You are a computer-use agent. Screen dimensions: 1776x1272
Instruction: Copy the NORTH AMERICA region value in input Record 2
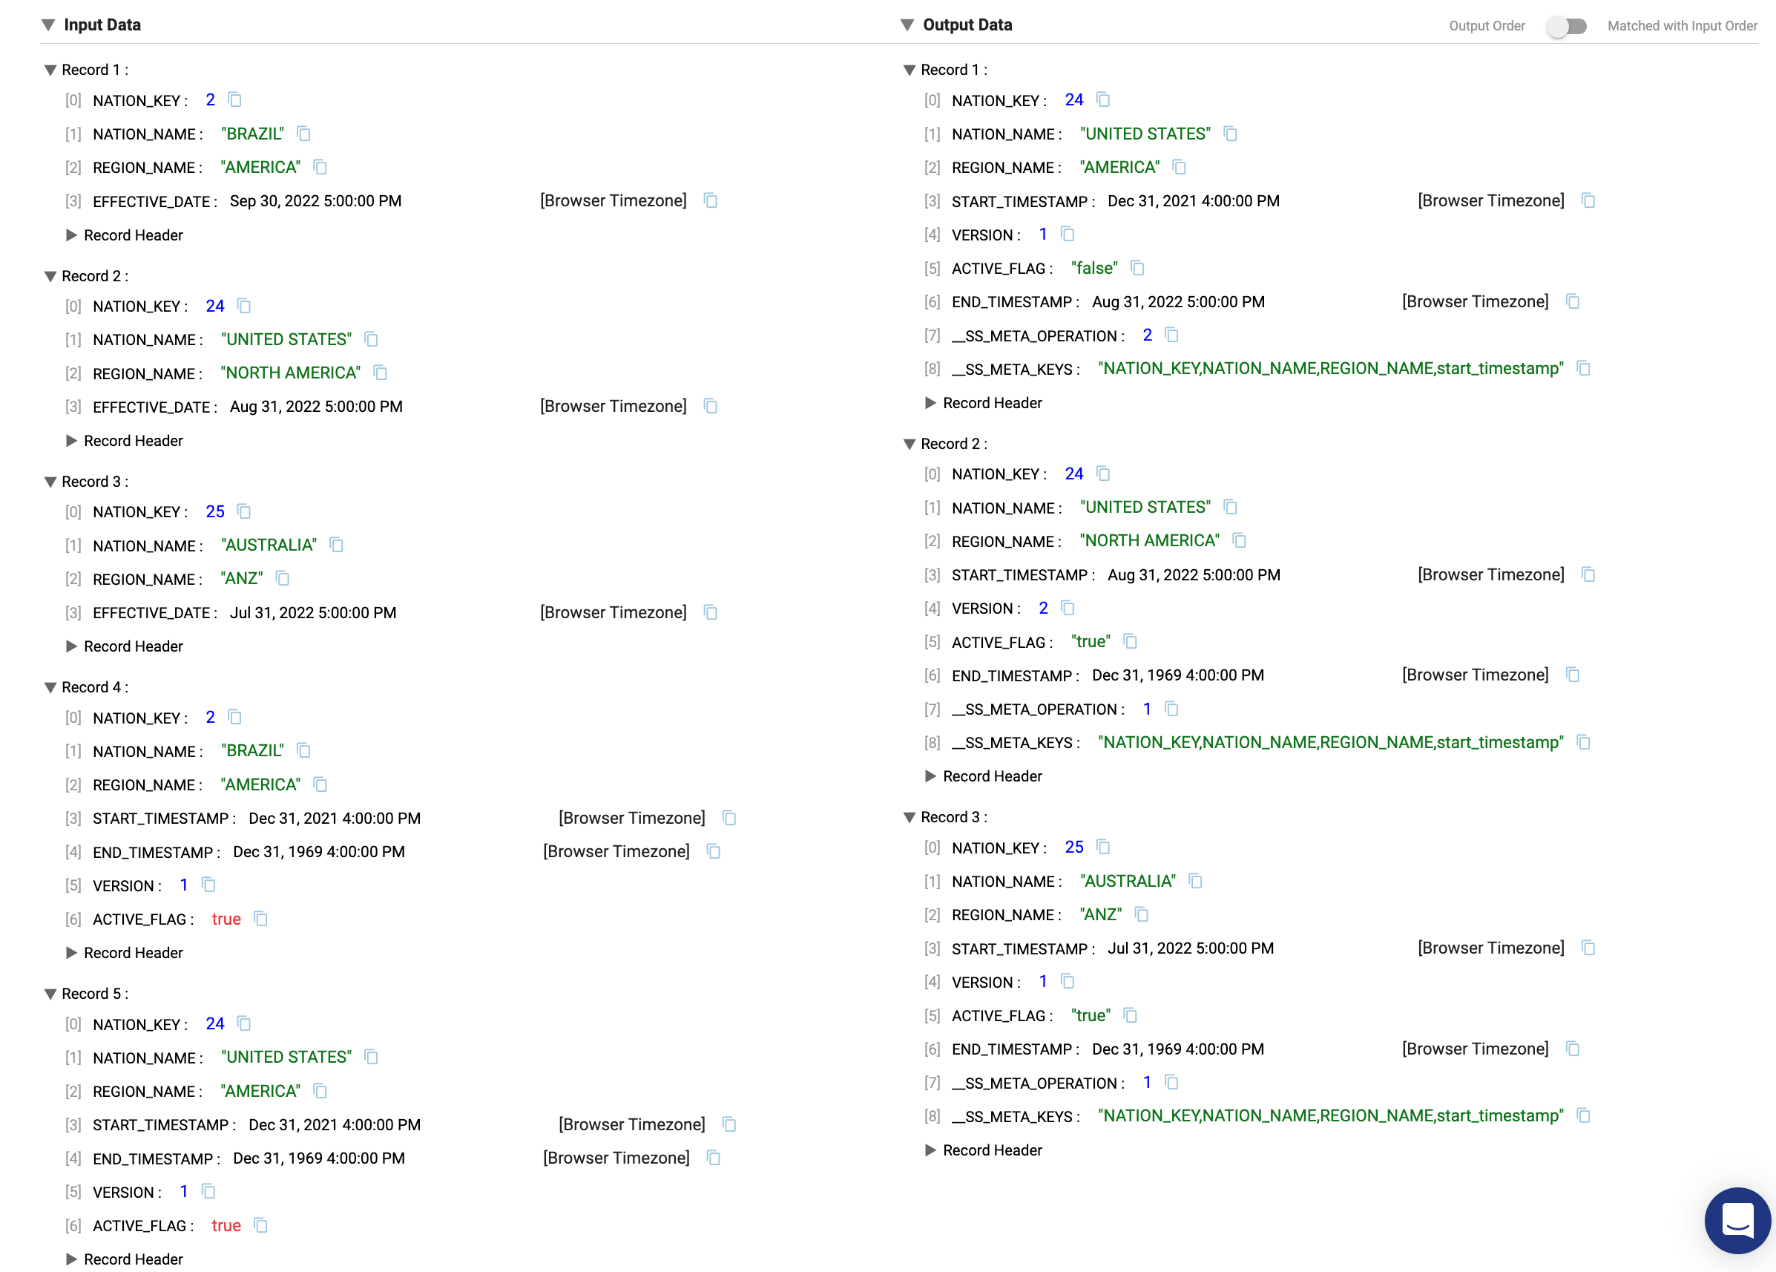point(381,373)
